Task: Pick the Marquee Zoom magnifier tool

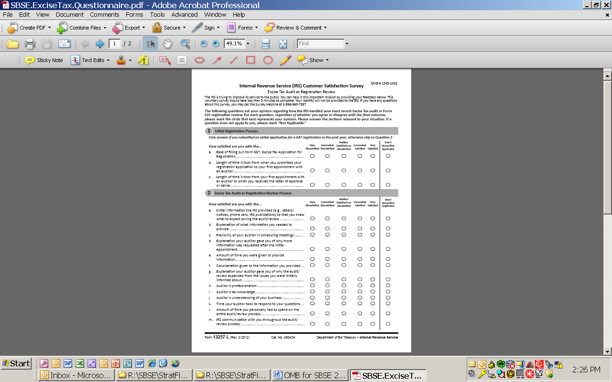Action: tap(185, 44)
